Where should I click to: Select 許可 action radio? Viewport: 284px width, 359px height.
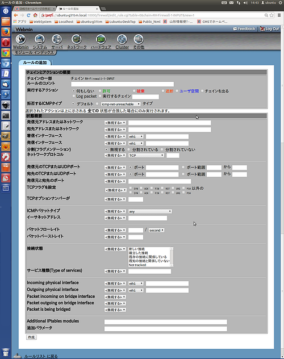pyautogui.click(x=100, y=91)
